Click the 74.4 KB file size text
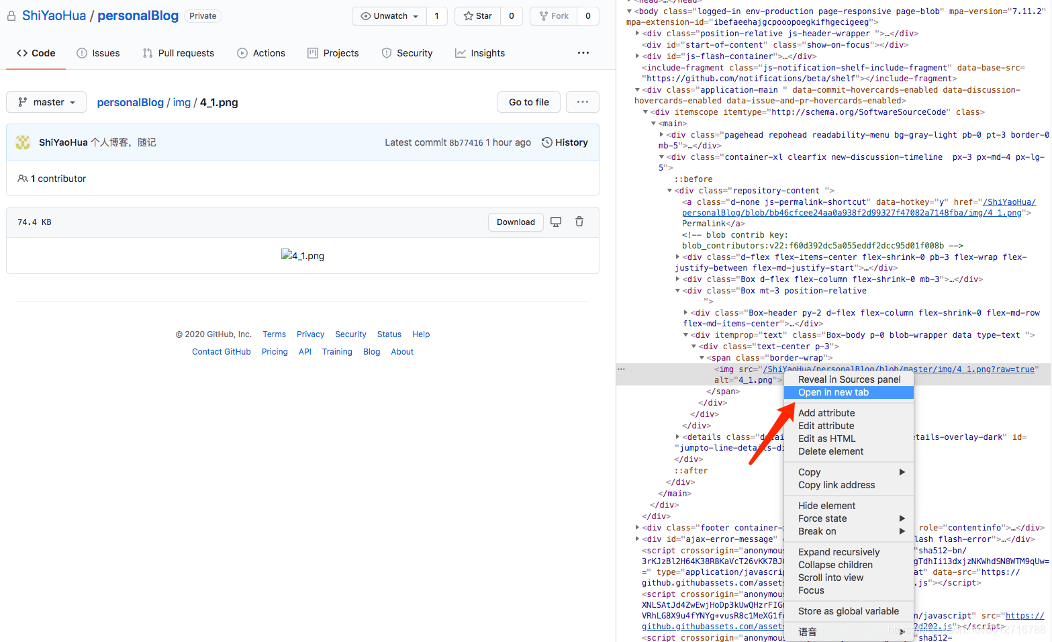1052x642 pixels. [34, 222]
